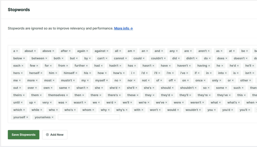Select the 'below' stopword label
The image size is (257, 147).
click(18, 58)
